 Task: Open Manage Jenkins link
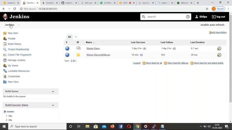pos(17,60)
